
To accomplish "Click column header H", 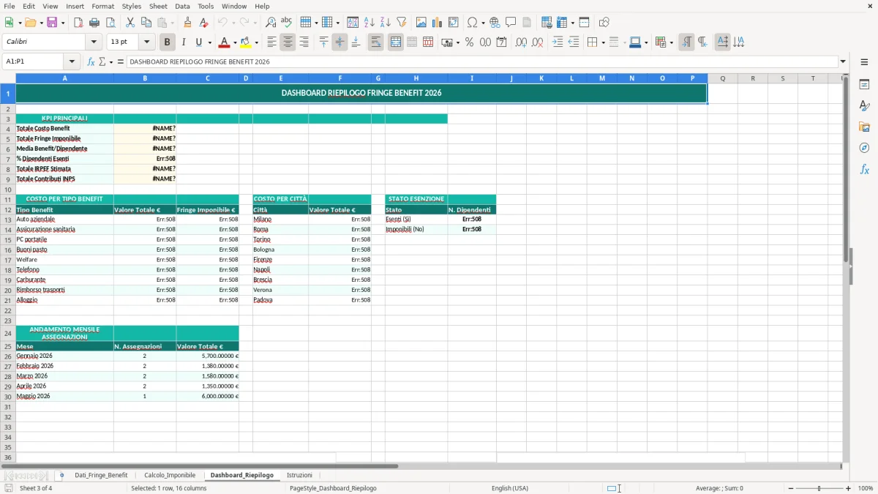I will 416,78.
